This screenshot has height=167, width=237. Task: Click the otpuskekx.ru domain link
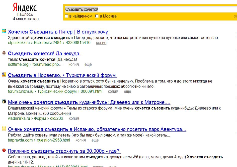click(19, 42)
